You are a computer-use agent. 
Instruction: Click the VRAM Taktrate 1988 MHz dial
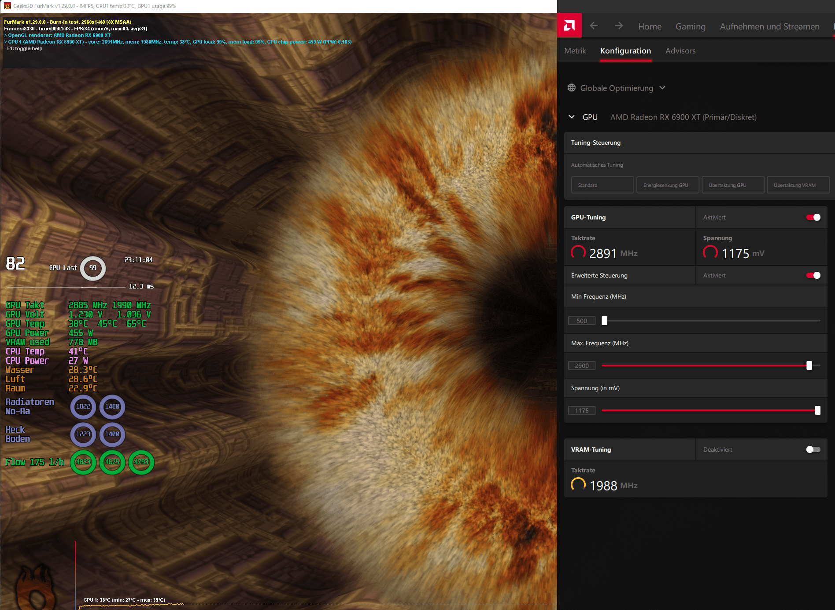[x=578, y=485]
